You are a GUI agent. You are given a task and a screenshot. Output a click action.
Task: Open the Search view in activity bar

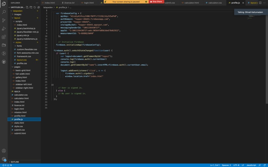(x=4, y=12)
